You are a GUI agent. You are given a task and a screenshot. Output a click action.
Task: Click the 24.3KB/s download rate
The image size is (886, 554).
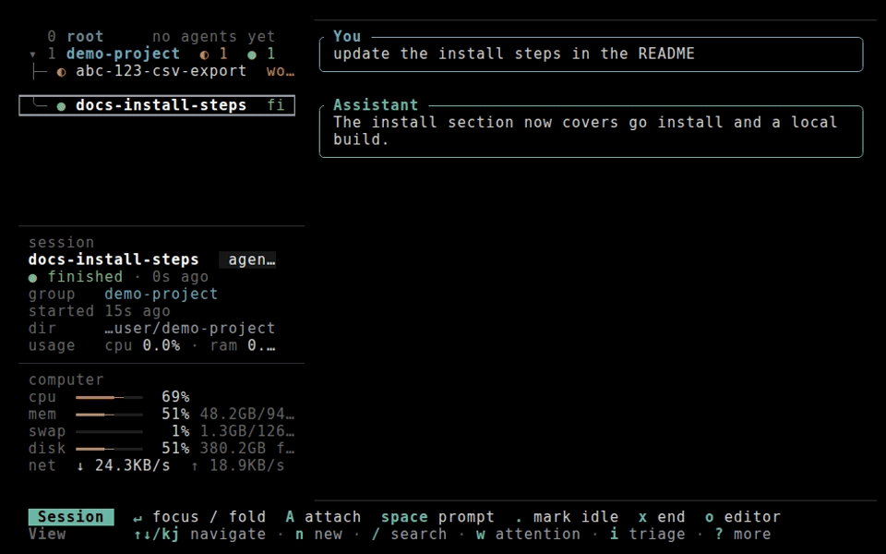point(132,465)
